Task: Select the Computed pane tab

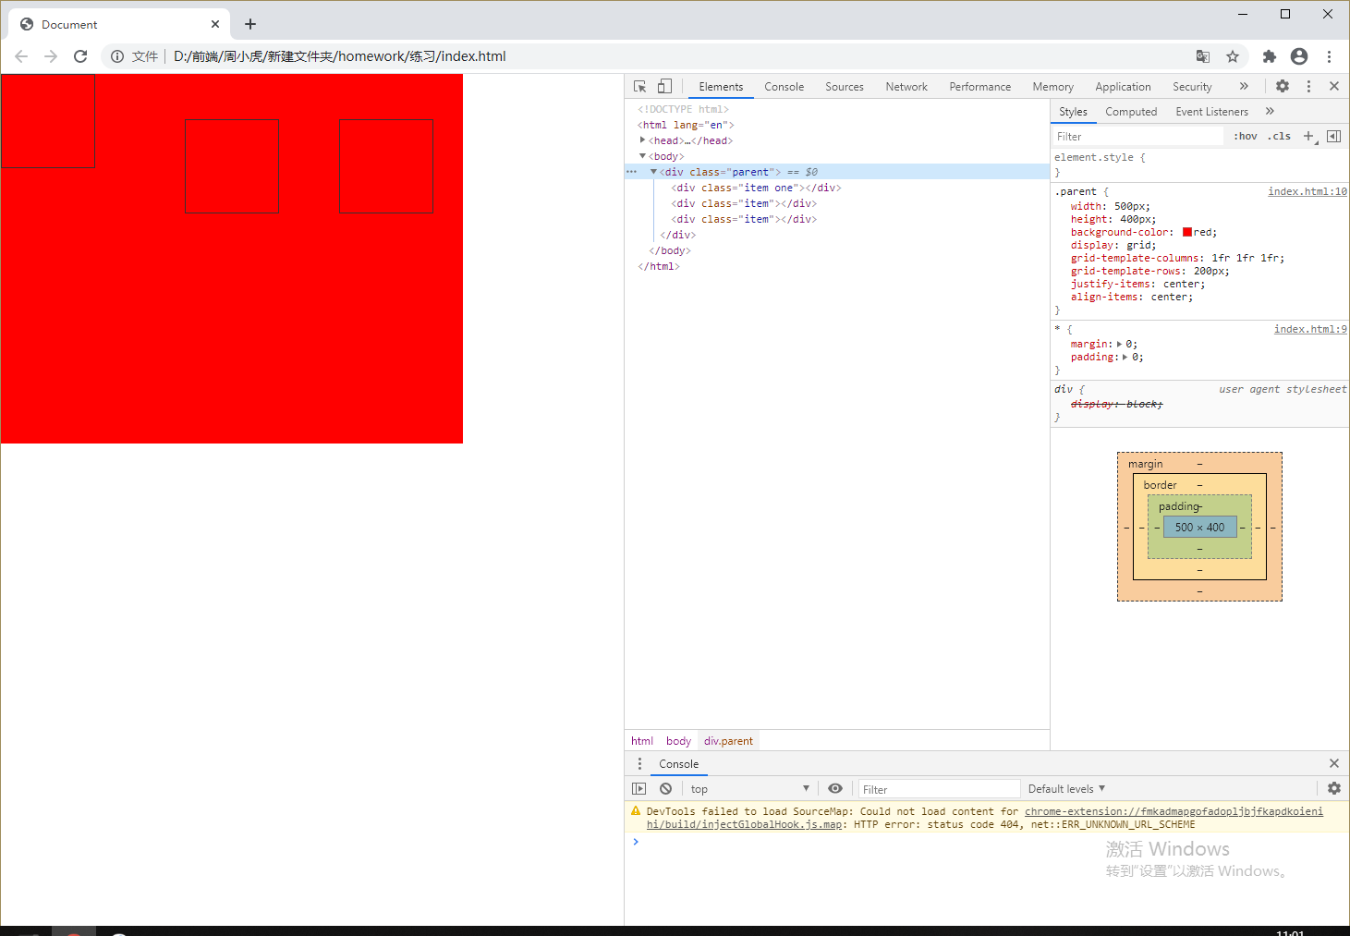Action: [1131, 111]
